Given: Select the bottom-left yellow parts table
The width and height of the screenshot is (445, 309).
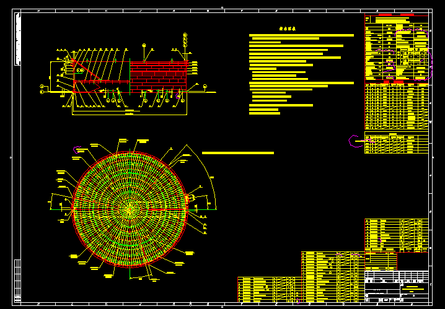Looking at the screenshot, I should pos(270,289).
